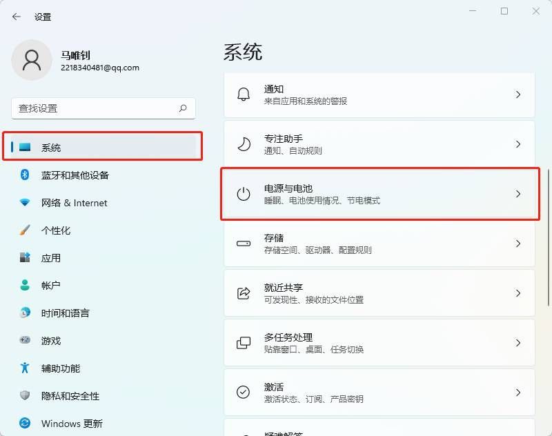The image size is (552, 436).
Task: Expand the 通知 row chevron
Action: [518, 95]
